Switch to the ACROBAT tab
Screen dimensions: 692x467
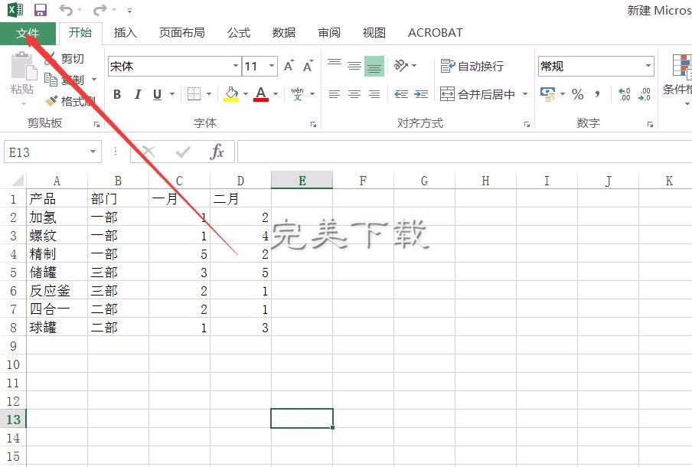click(435, 33)
